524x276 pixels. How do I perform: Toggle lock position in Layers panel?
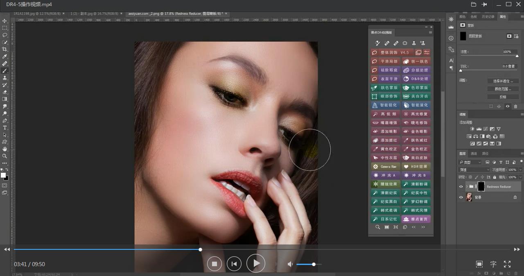pos(483,177)
